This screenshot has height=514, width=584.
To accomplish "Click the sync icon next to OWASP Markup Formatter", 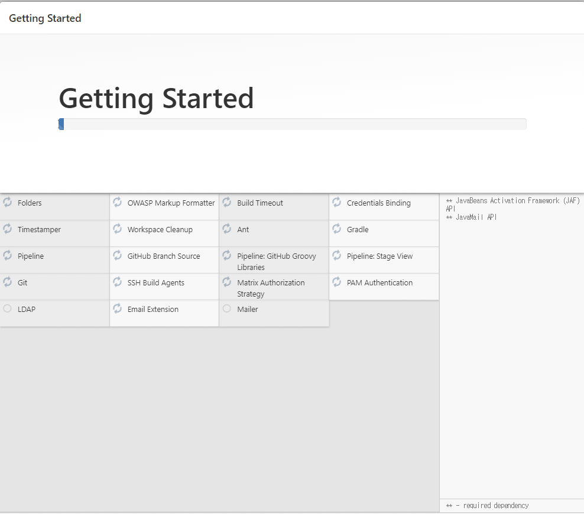I will 117,202.
